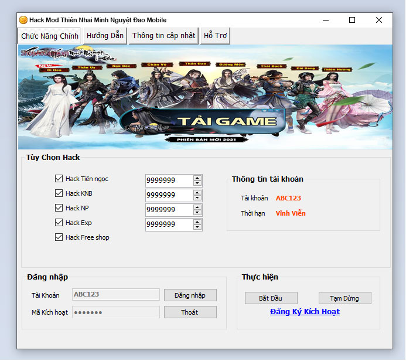Uncheck Hack Free shop option
406x361 pixels.
[59, 237]
